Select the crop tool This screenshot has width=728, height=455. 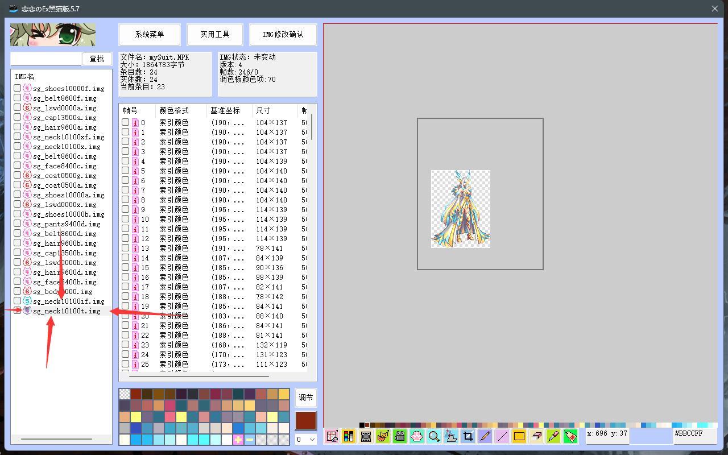468,436
